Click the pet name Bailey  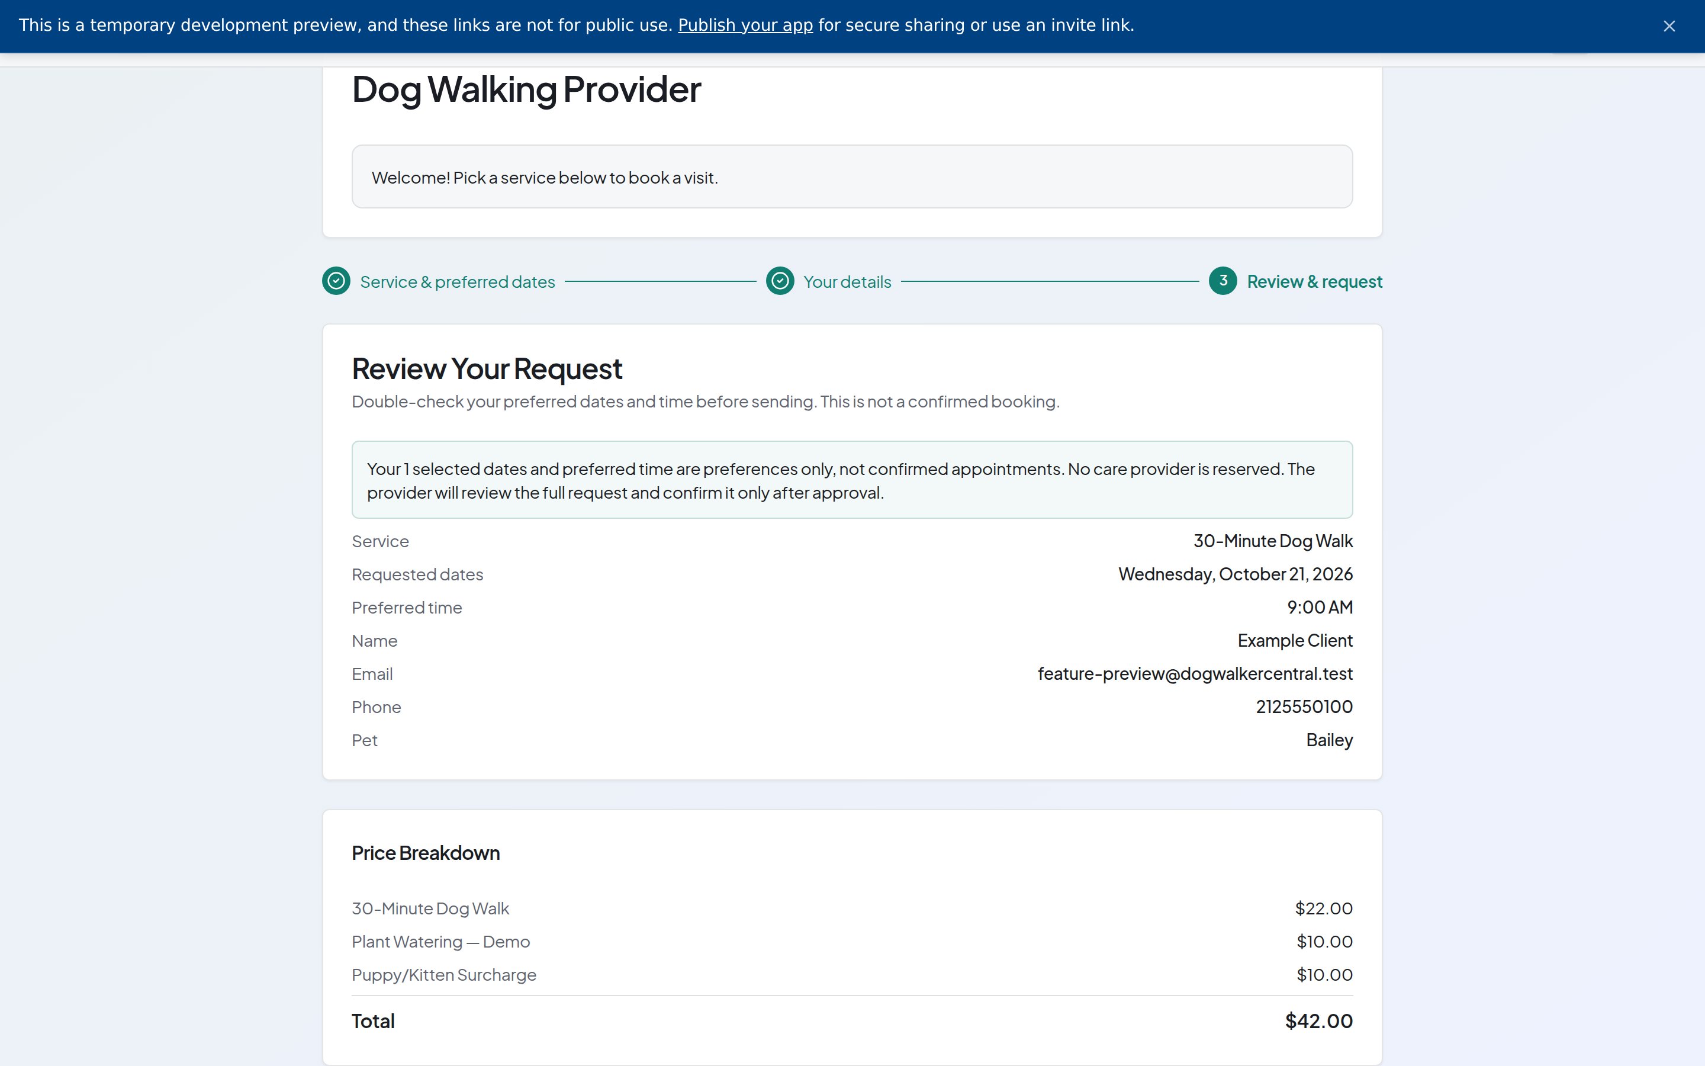[1328, 740]
